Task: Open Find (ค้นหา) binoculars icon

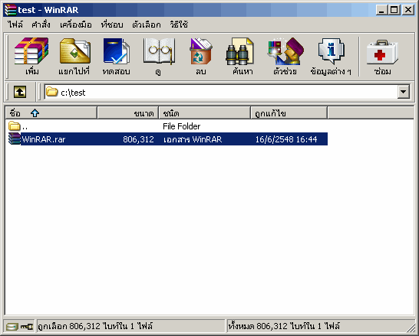Action: 239,51
